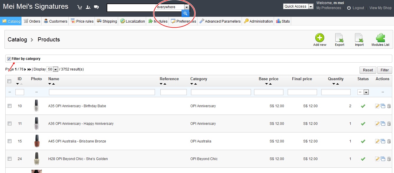Toggle status checkmark for Happy Anniversary
Screen dimensions: 394x173
[x=363, y=124]
